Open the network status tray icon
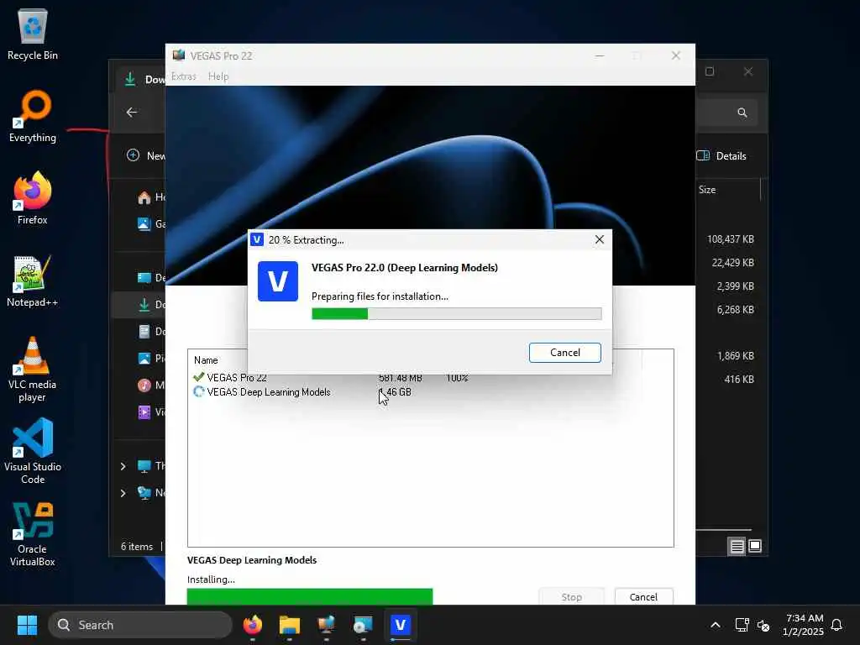This screenshot has width=860, height=645. [x=742, y=625]
